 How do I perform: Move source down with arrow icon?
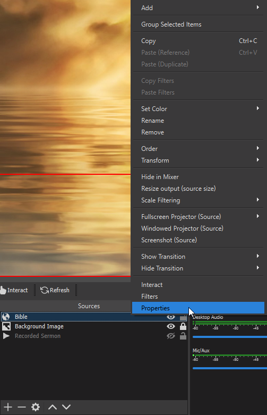click(66, 407)
